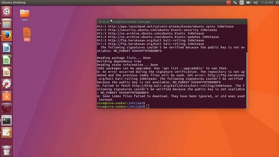Viewport: 279px width, 157px height.
Task: Click the terminal's vertical scrollbar
Action: tap(247, 80)
